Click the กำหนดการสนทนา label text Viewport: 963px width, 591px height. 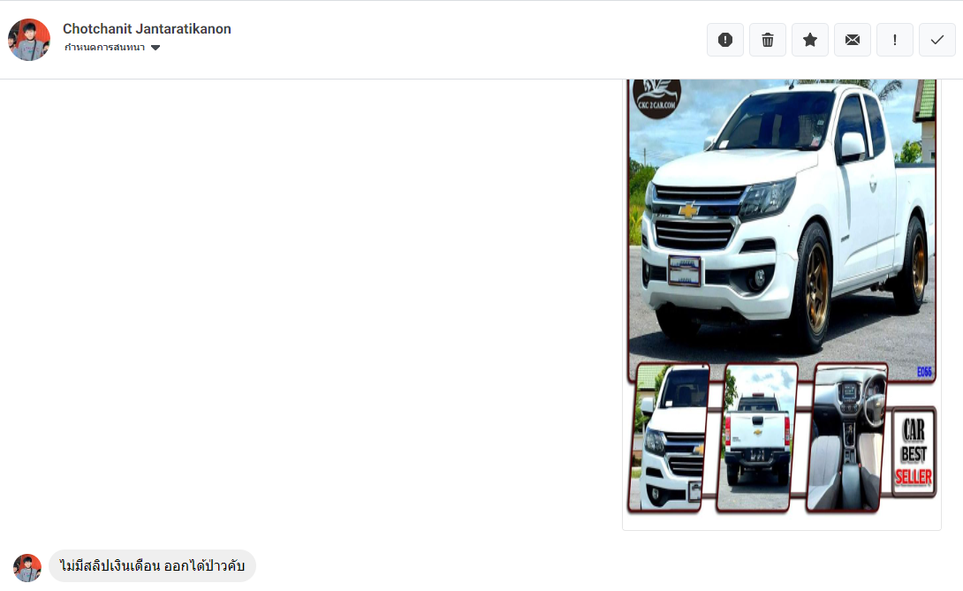click(x=104, y=48)
